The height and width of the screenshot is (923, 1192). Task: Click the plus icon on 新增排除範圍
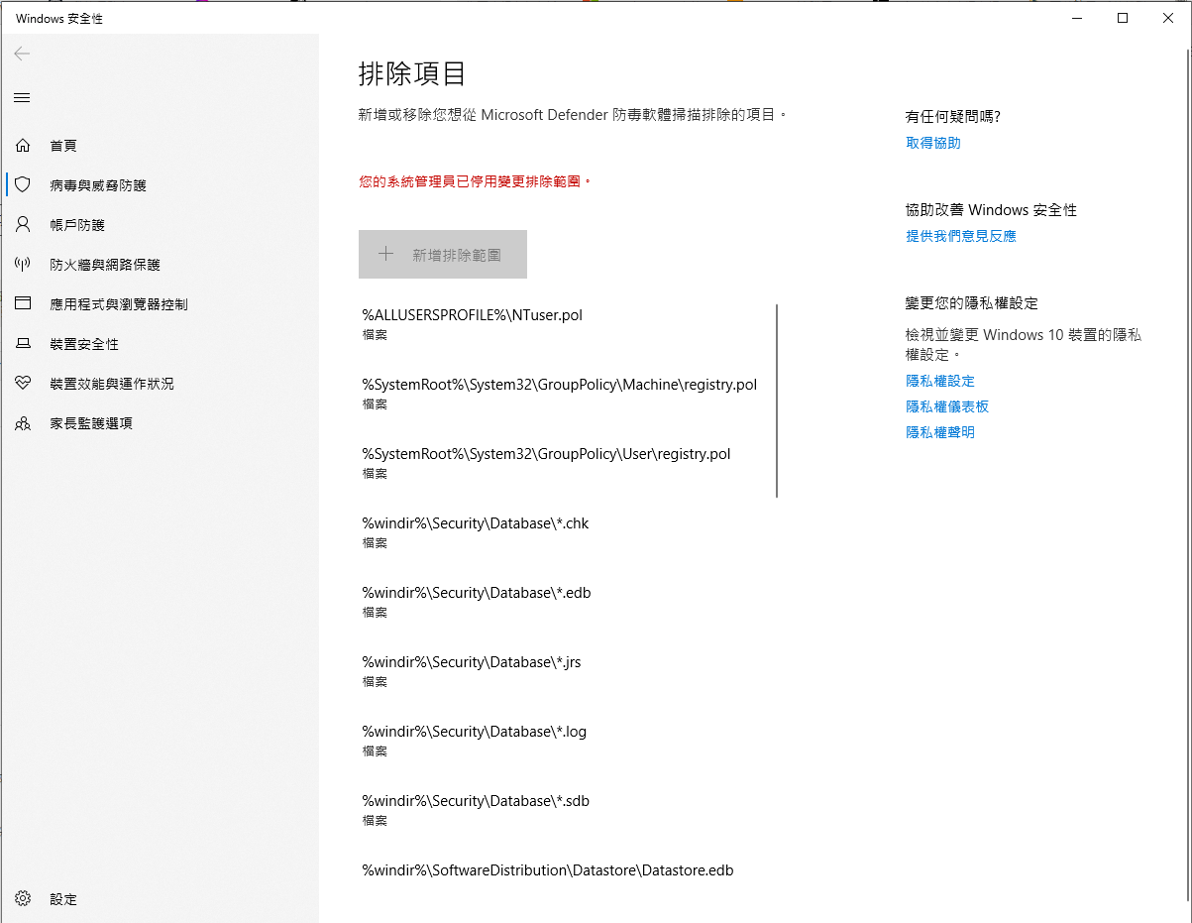pyautogui.click(x=386, y=255)
